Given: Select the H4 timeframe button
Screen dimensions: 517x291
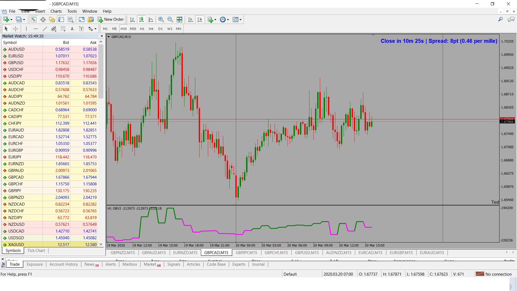Looking at the screenshot, I should pyautogui.click(x=151, y=29).
